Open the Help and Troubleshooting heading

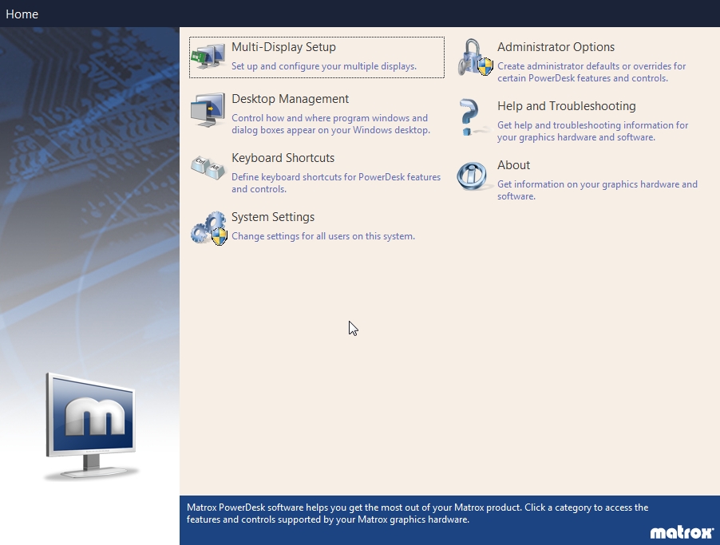(567, 106)
